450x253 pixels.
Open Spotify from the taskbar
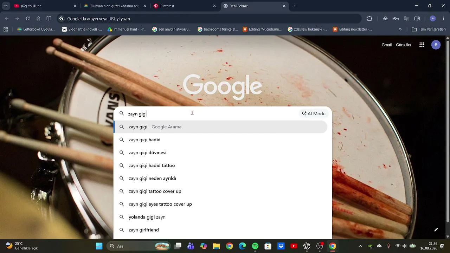coord(255,246)
